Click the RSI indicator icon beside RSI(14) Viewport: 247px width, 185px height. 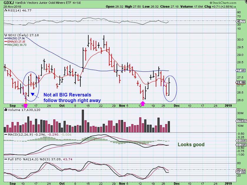6,10
